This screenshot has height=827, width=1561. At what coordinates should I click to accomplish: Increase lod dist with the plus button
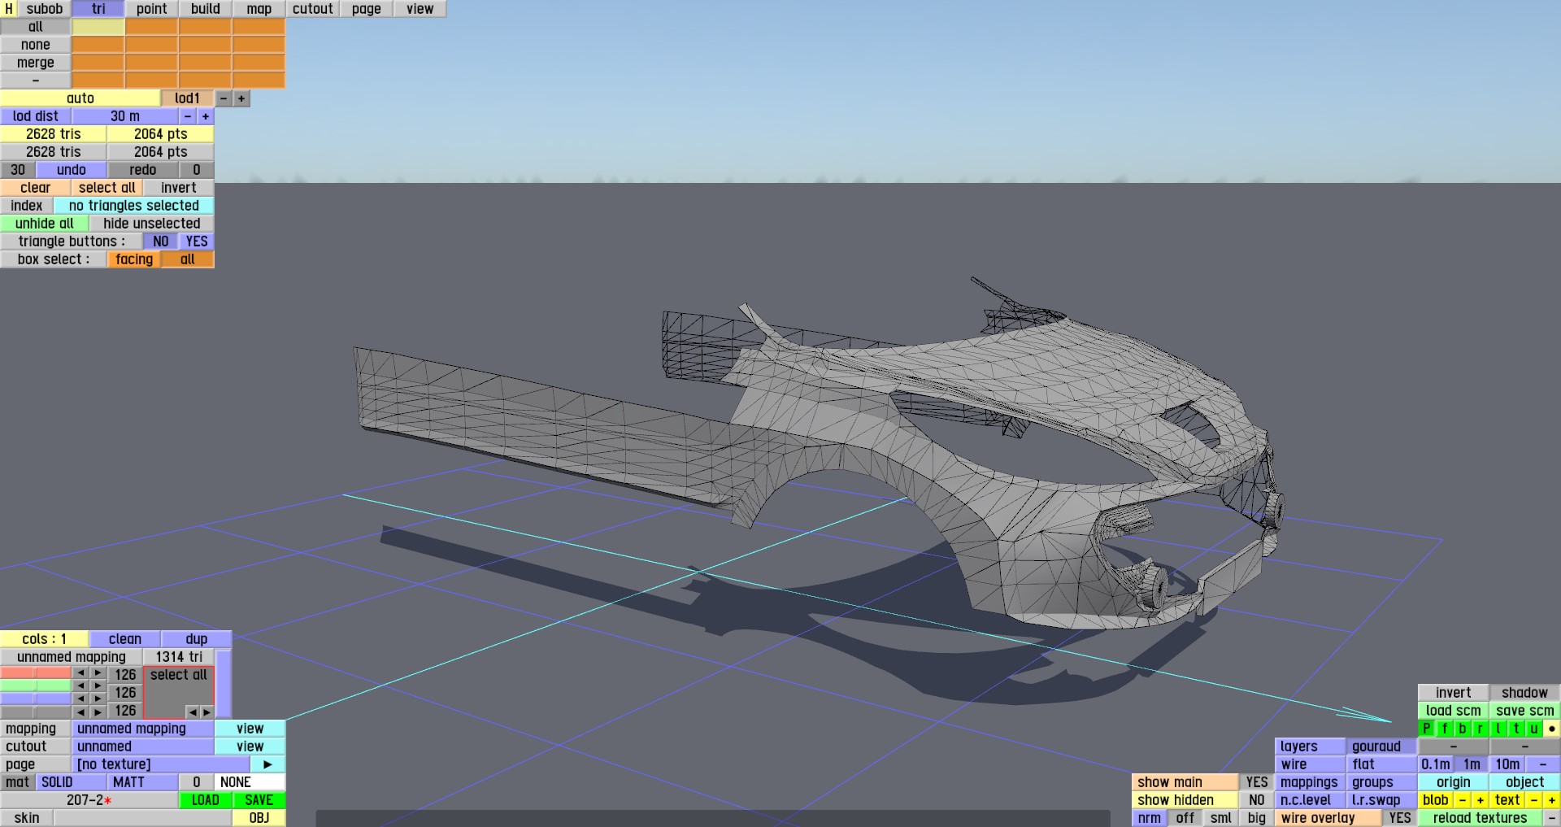point(206,116)
